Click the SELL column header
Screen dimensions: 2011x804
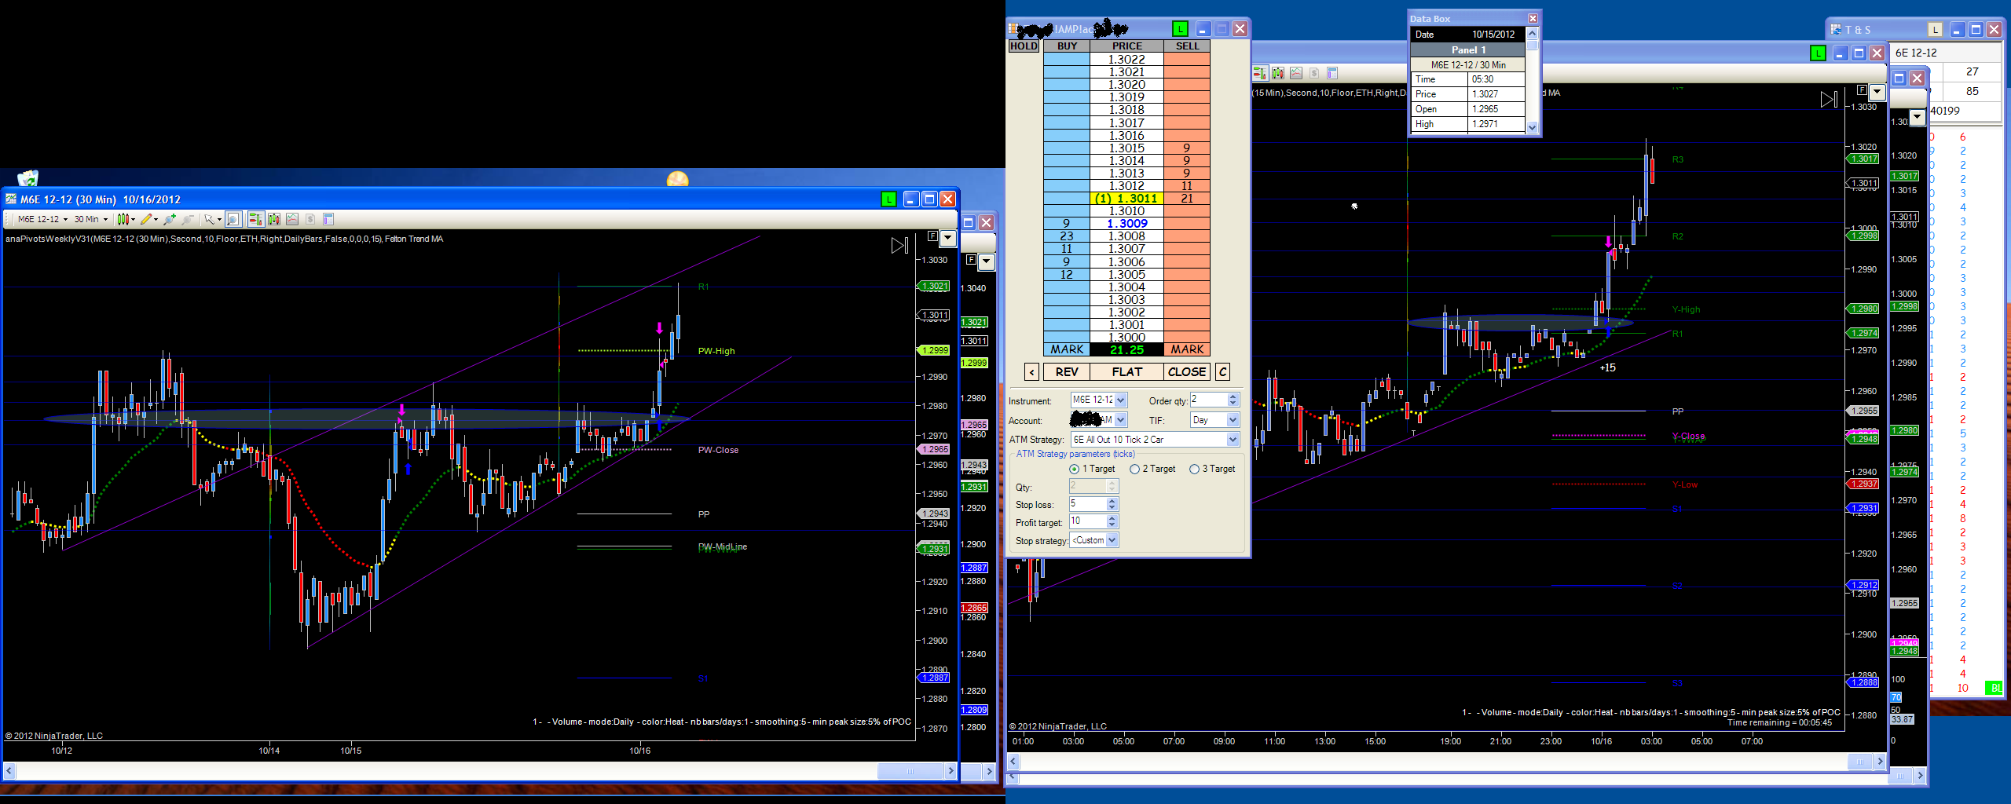(x=1187, y=46)
